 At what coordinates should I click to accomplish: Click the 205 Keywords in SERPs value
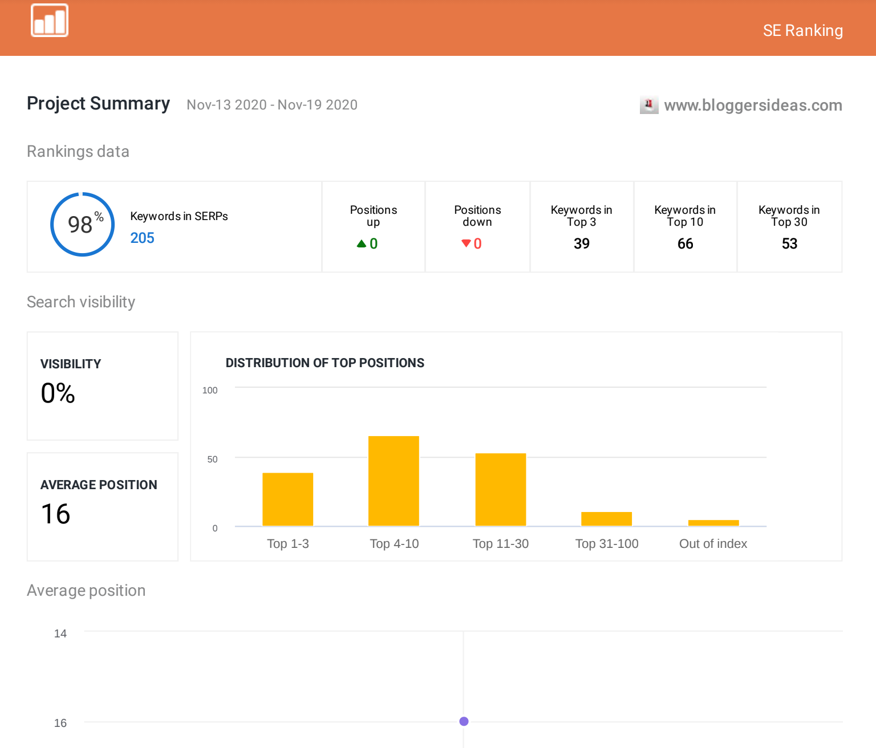[x=142, y=238]
